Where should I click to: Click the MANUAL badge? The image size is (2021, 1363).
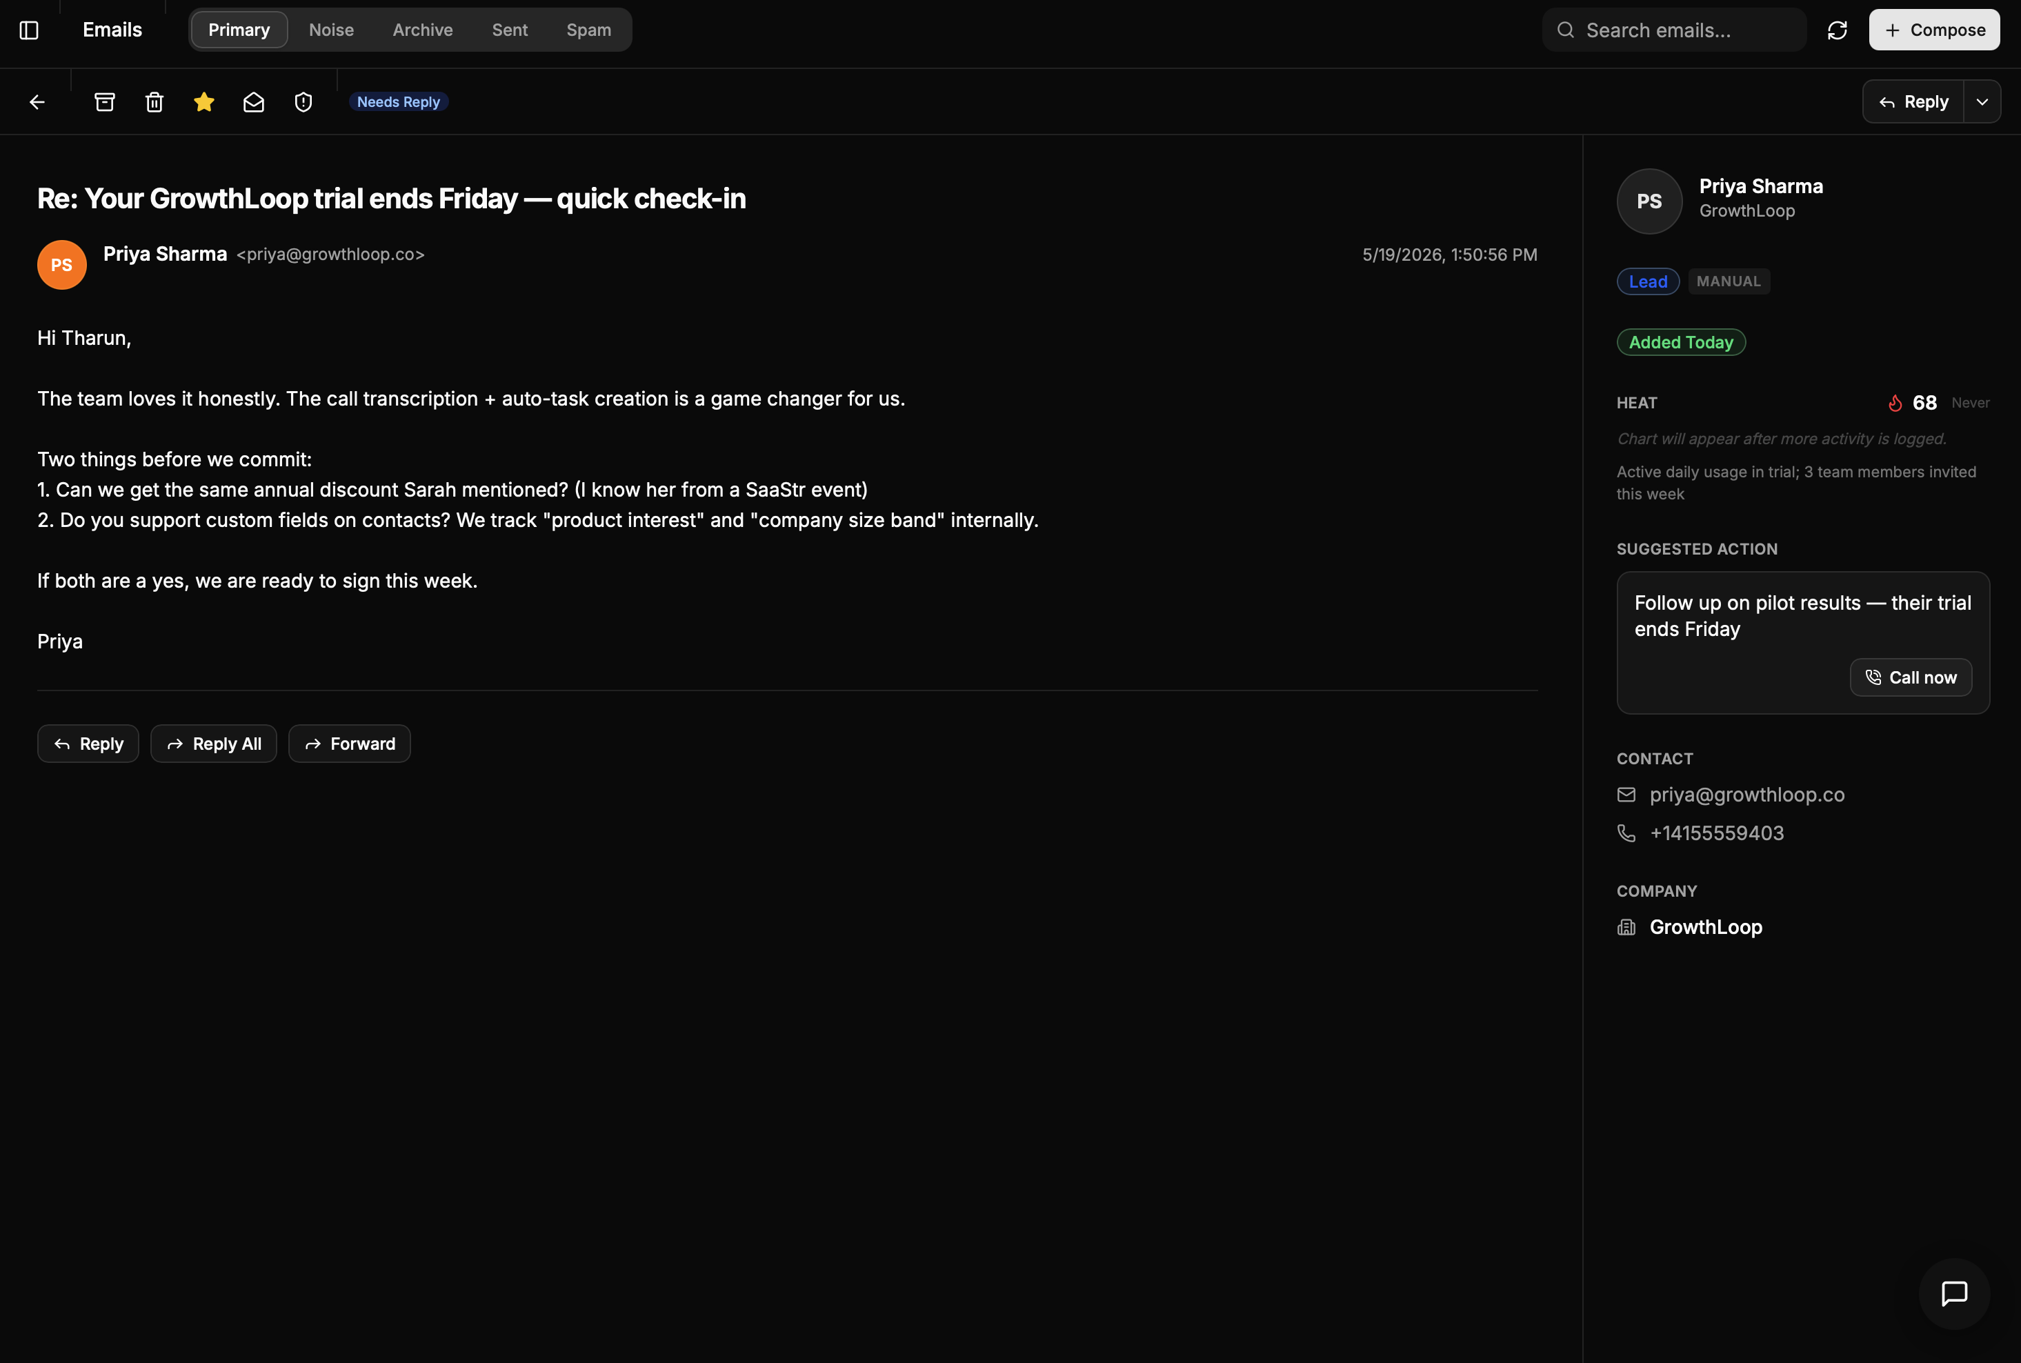coord(1728,281)
